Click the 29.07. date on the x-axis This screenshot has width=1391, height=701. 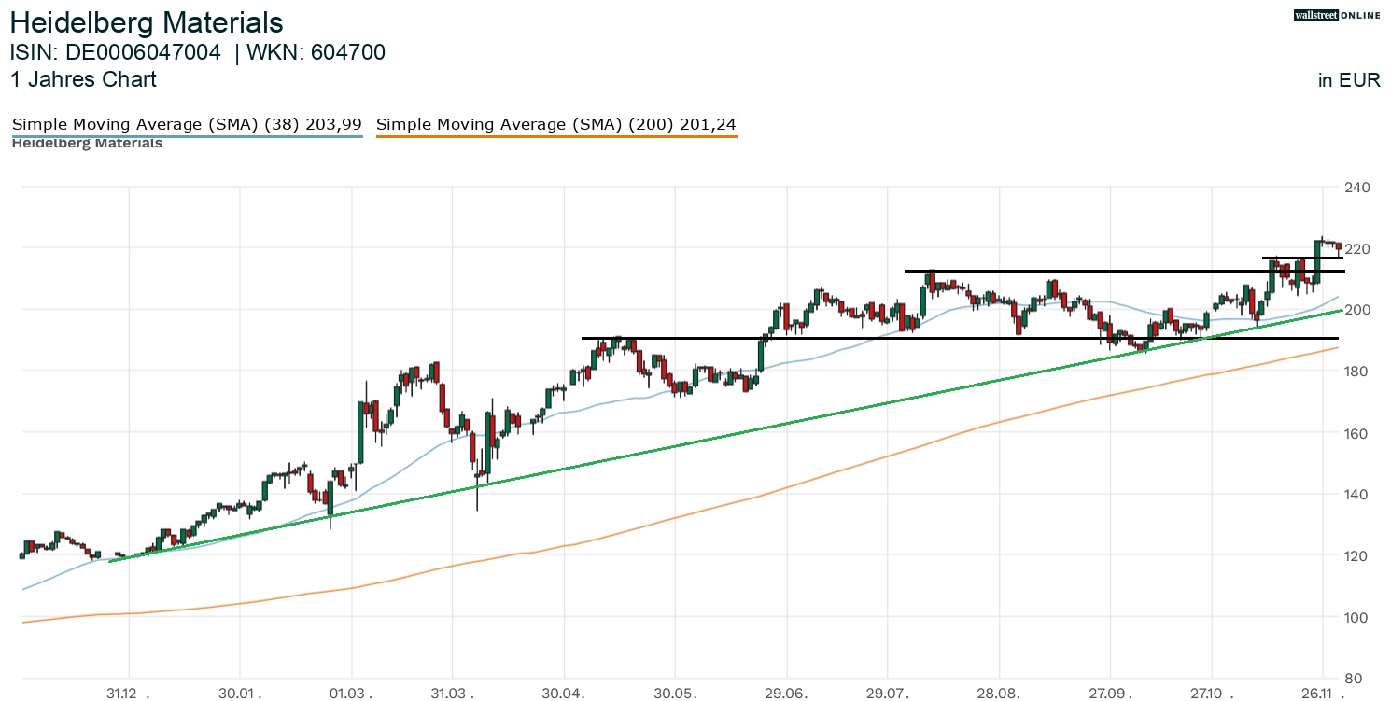click(x=889, y=694)
